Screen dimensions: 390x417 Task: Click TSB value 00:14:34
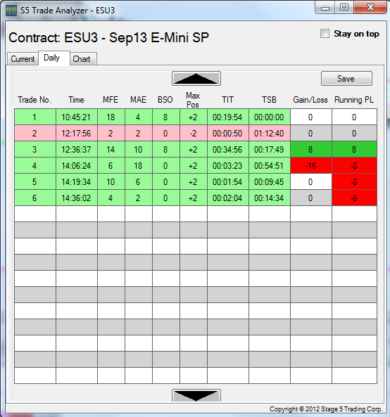270,198
